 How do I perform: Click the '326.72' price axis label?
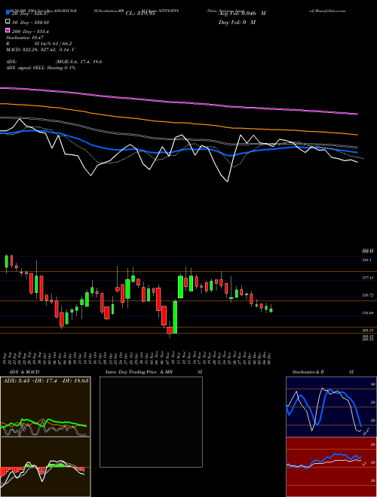click(369, 295)
